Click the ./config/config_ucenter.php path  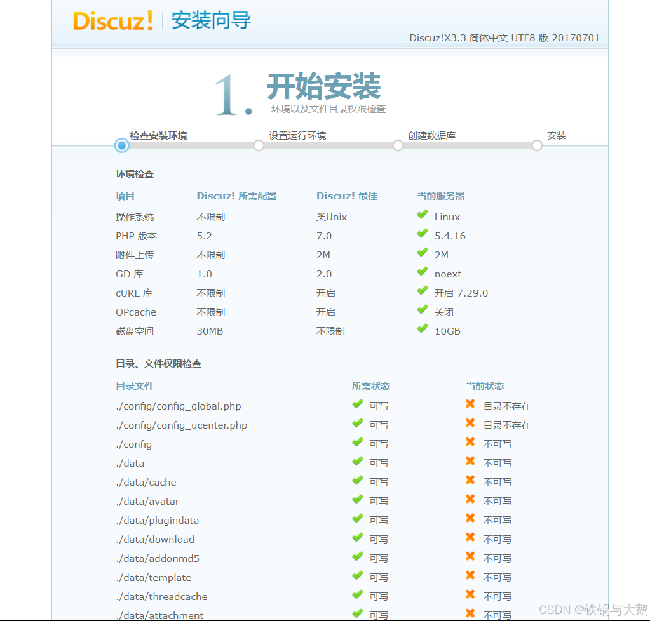pos(182,425)
